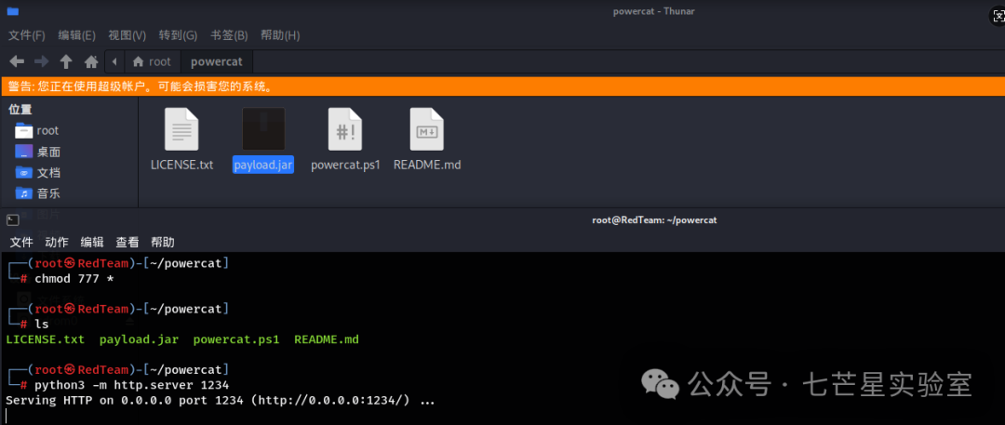Open the 动作 menu in terminal window
This screenshot has width=1005, height=425.
(57, 243)
